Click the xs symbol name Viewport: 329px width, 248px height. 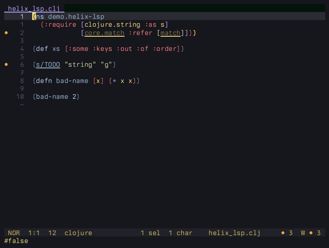(x=56, y=49)
